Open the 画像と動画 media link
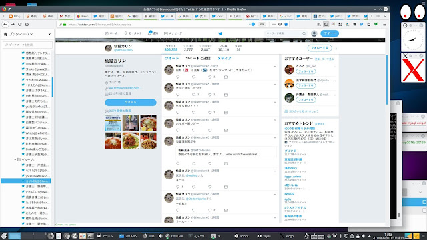427x240 pixels. [x=120, y=111]
